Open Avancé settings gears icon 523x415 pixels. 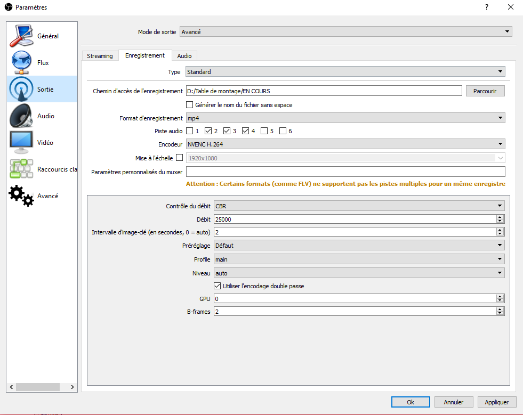[21, 196]
